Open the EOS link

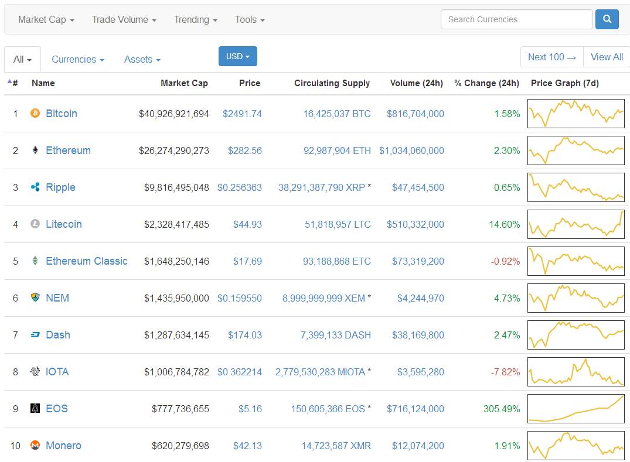(x=57, y=409)
